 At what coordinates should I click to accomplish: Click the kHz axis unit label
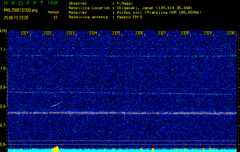3,31
